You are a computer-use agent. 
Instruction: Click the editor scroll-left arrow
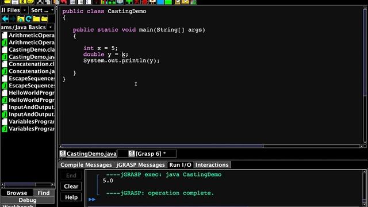pos(60,146)
